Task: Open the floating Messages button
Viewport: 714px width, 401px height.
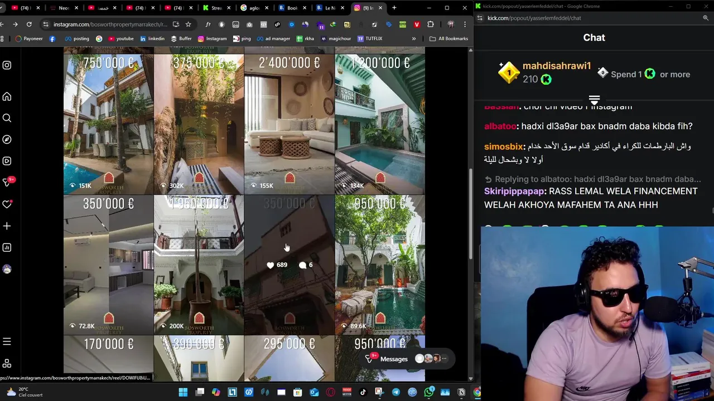Action: tap(407, 359)
